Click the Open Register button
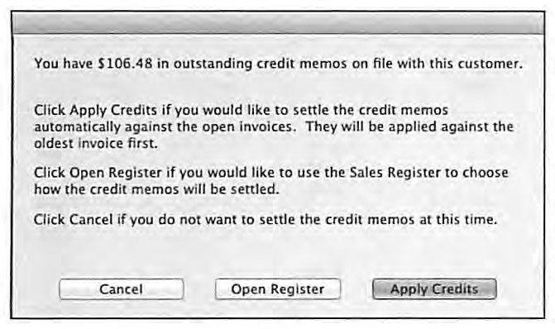 coord(278,289)
